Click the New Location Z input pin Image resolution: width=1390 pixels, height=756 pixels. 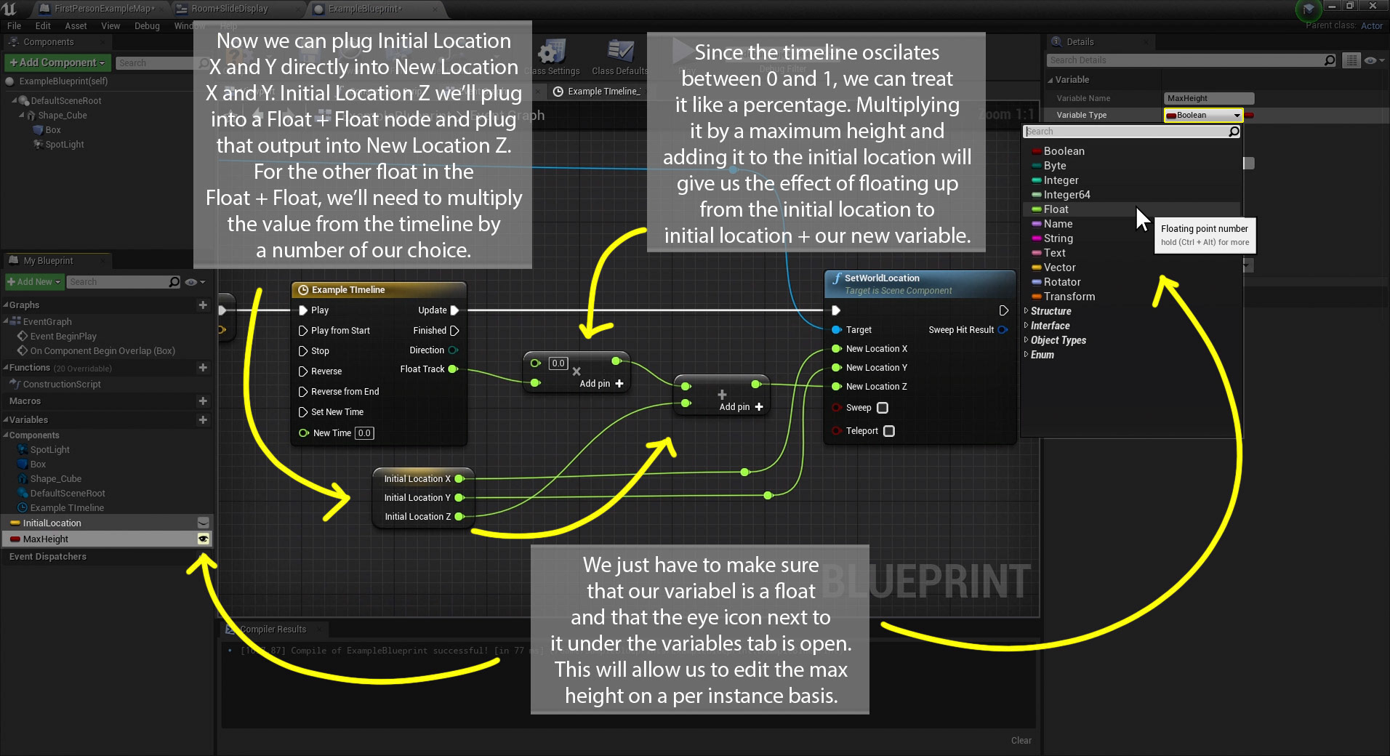(837, 387)
